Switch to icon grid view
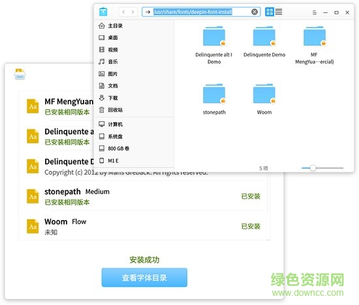The width and height of the screenshot is (359, 305). (270, 12)
